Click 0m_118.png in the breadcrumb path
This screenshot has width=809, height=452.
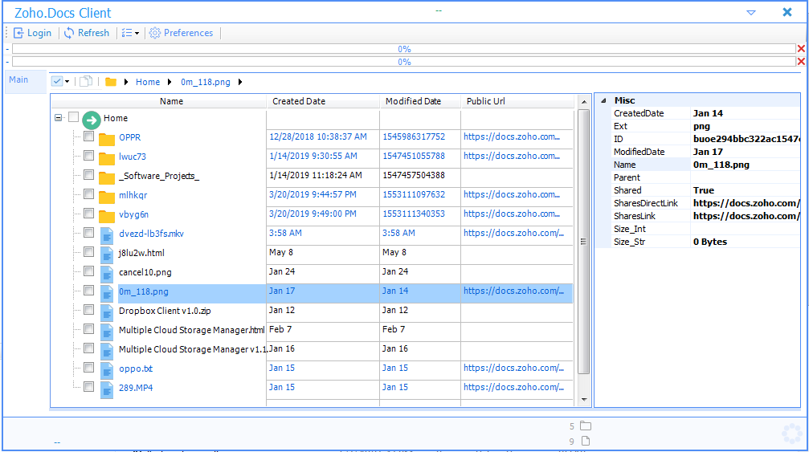206,82
